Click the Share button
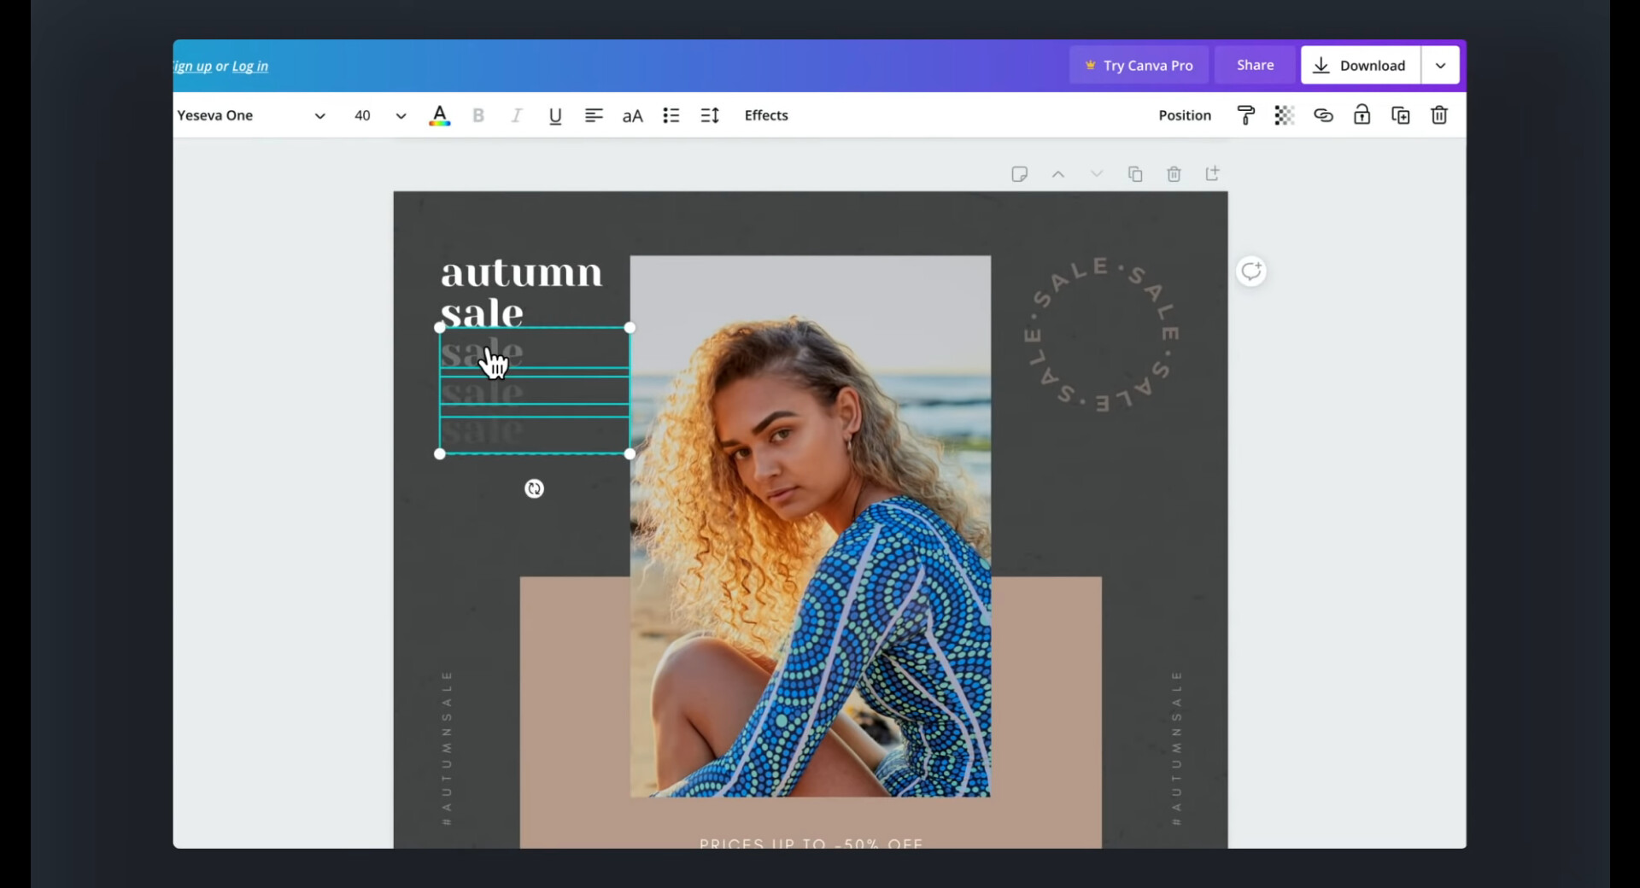 [x=1255, y=66]
